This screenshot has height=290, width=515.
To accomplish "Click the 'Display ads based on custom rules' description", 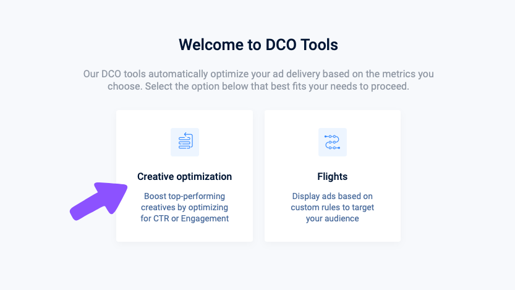I will point(333,207).
